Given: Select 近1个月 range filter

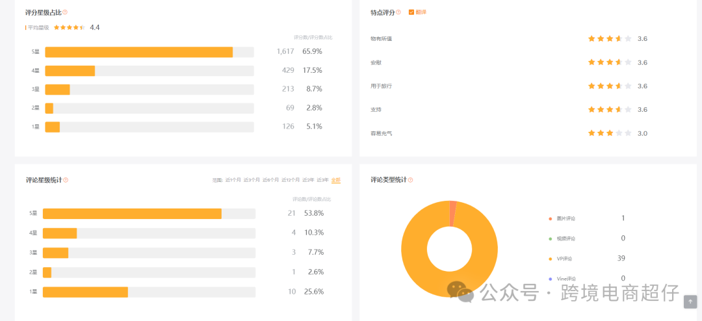Looking at the screenshot, I should pos(233,180).
